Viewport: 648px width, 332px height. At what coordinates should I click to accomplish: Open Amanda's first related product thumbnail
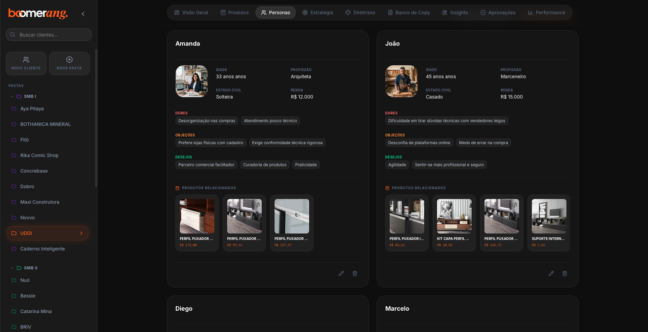197,216
